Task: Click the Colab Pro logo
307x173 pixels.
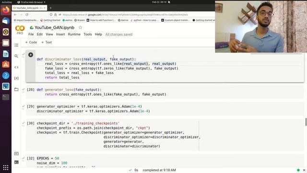Action: tap(20, 30)
